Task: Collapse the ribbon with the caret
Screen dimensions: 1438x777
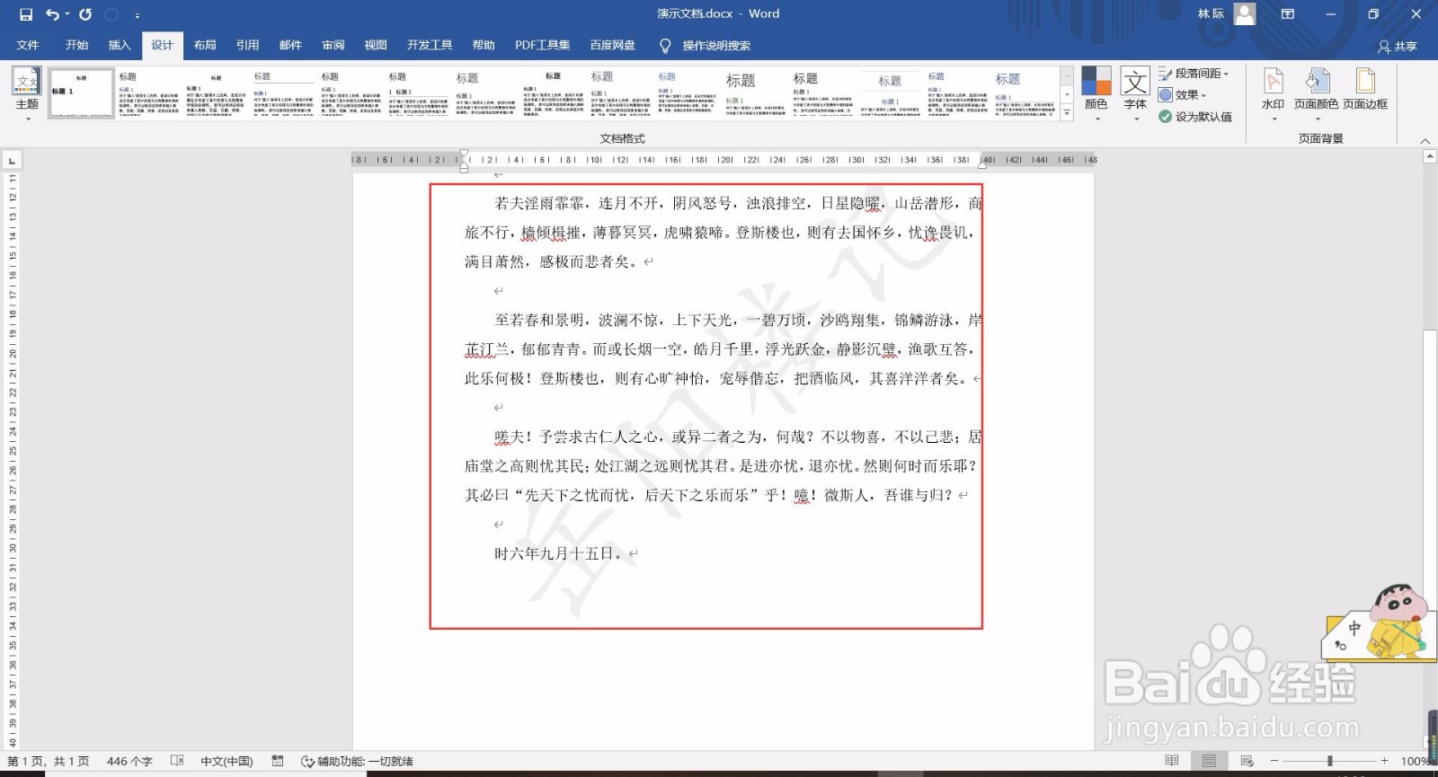Action: point(1425,141)
